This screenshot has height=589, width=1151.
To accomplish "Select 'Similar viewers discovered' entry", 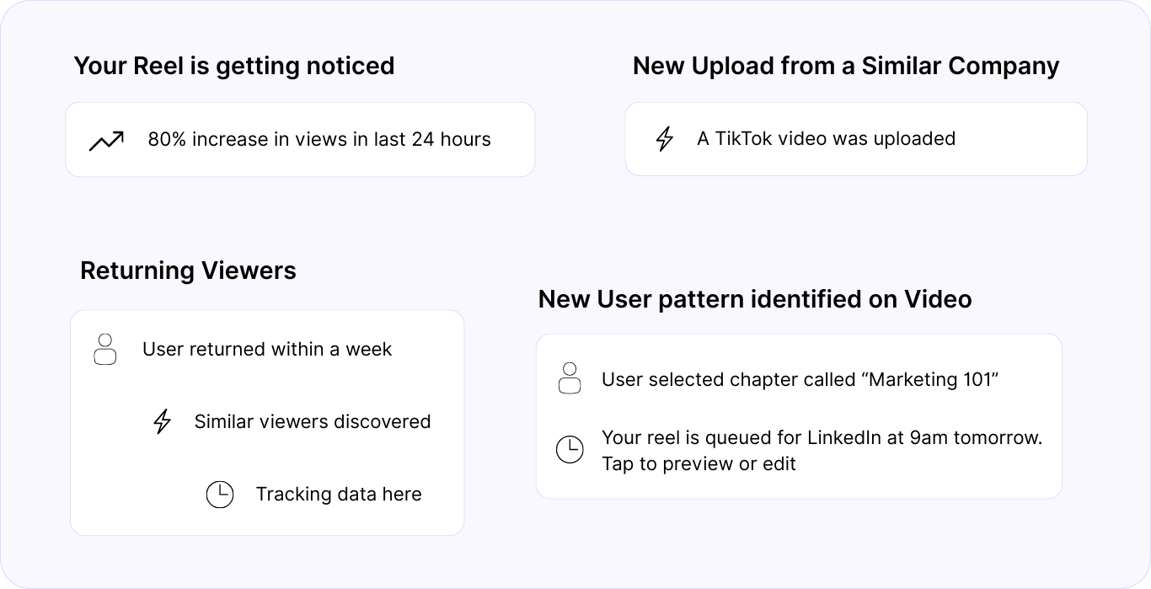I will tap(312, 421).
